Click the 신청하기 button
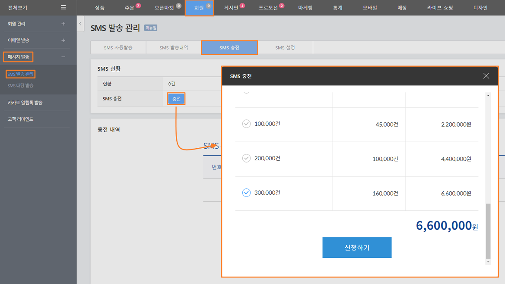Screen dimensions: 505x284 click(x=357, y=247)
